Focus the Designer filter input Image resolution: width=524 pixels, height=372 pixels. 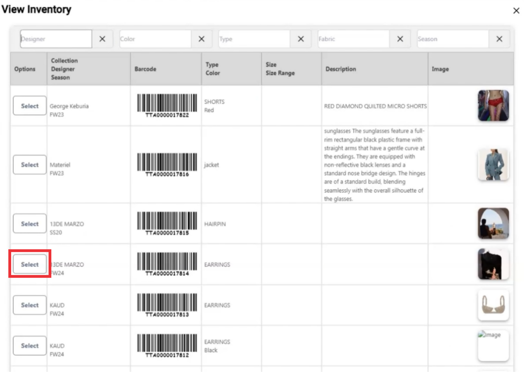point(56,39)
